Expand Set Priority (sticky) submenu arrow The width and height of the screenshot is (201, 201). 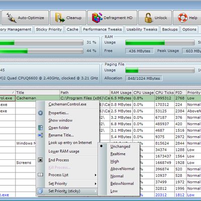tap(95, 191)
